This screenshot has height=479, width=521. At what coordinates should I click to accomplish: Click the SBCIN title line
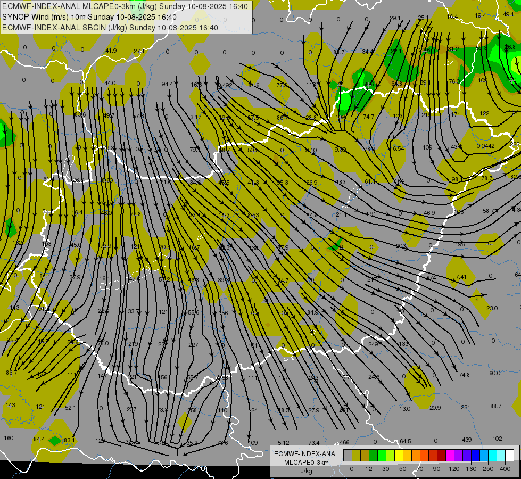pos(110,28)
